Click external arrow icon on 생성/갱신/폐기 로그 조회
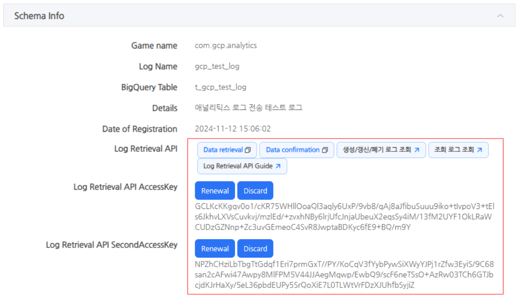519x299 pixels. tap(416, 150)
